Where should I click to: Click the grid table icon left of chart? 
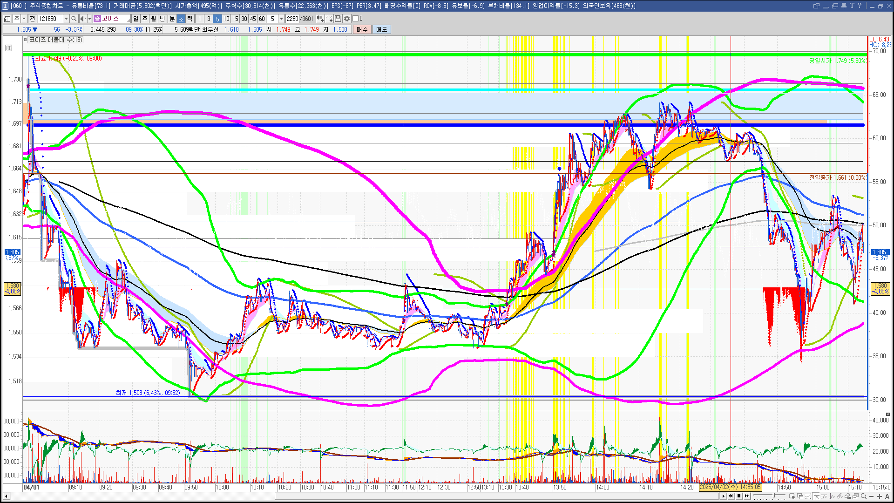point(9,48)
